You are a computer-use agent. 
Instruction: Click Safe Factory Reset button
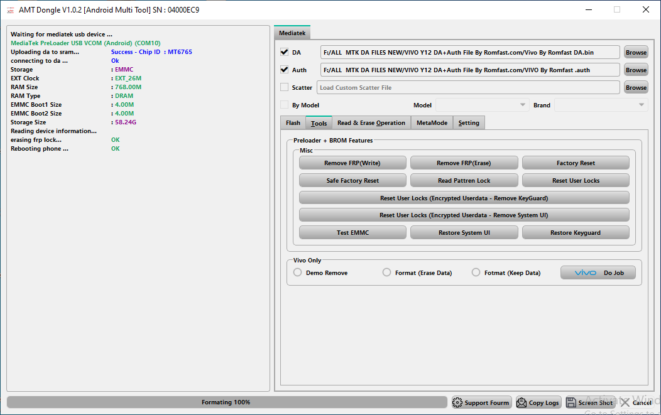(x=352, y=180)
